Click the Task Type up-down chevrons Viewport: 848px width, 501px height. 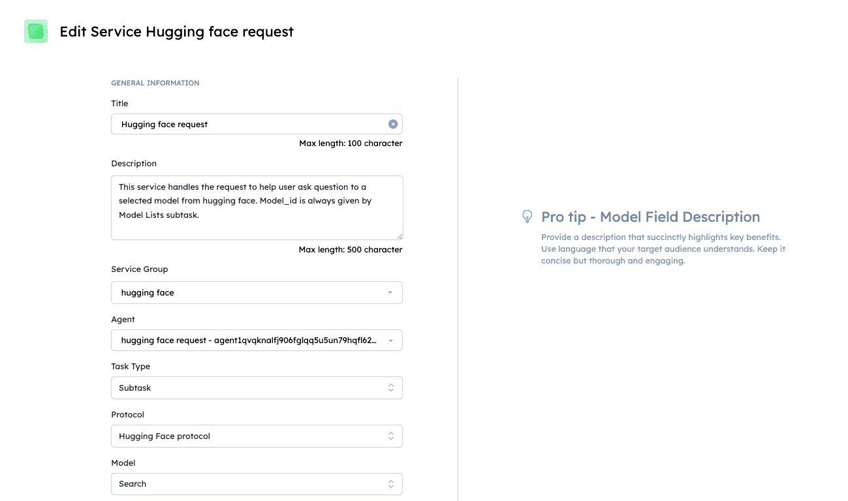(x=391, y=387)
